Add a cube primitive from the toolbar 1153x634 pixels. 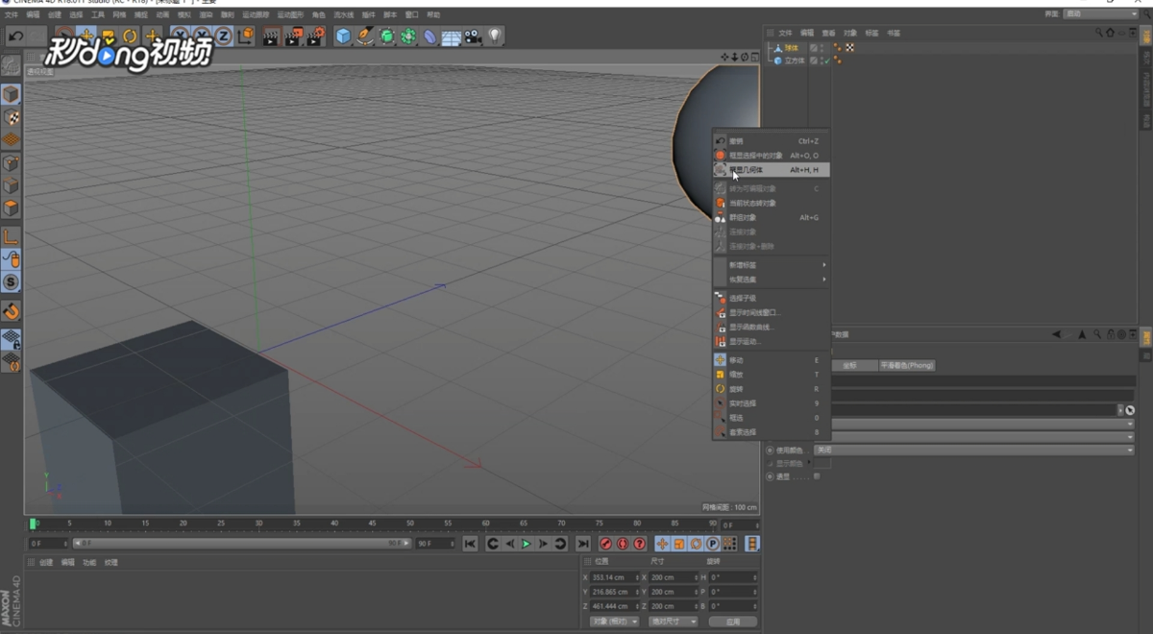(x=343, y=37)
